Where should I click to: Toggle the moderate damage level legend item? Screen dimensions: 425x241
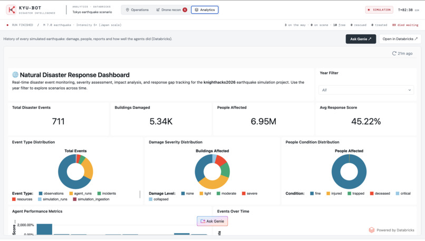pos(226,194)
